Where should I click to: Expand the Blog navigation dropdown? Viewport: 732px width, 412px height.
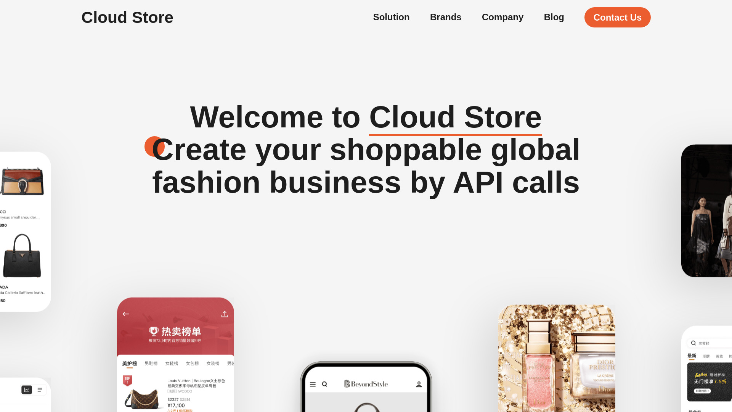coord(554,17)
